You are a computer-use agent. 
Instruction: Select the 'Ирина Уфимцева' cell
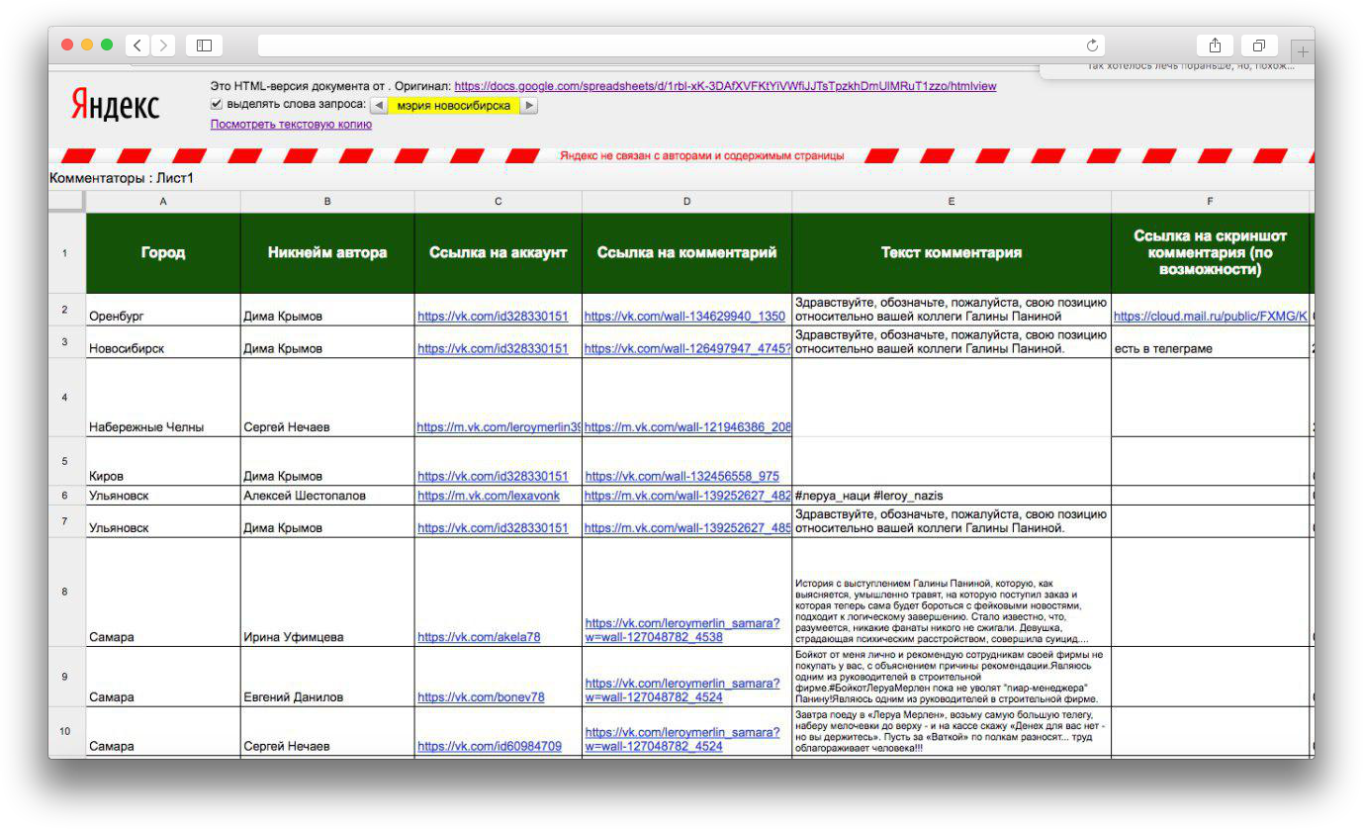[x=327, y=592]
